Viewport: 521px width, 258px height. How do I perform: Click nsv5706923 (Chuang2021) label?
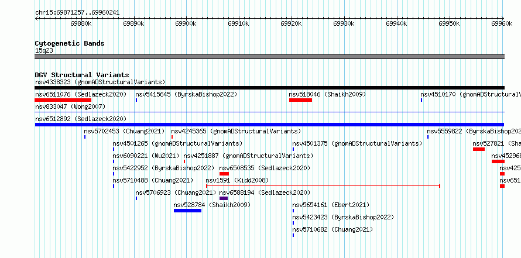tap(176, 192)
